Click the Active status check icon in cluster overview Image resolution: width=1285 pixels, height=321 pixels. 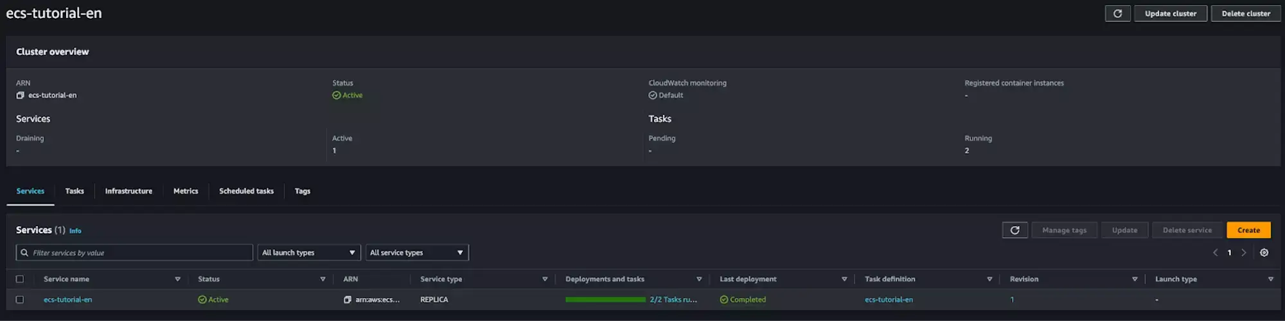[336, 95]
